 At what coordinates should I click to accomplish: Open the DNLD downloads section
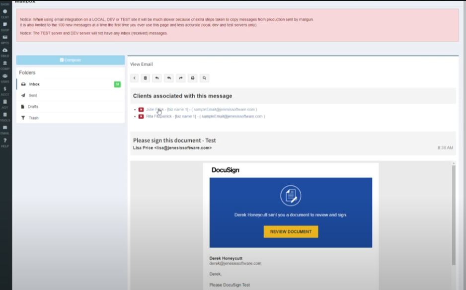click(x=5, y=52)
